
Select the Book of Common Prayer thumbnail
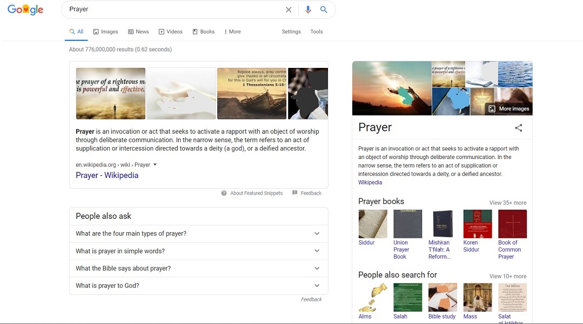[x=512, y=224]
